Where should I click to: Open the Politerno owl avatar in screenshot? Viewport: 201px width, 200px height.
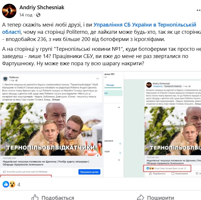point(5,79)
